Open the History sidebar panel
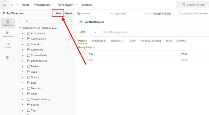 pos(8,45)
